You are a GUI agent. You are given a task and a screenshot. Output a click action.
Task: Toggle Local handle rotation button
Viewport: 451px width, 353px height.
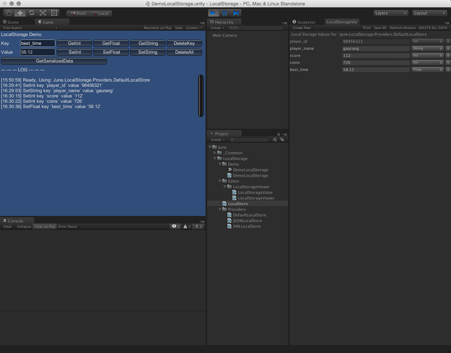[100, 13]
